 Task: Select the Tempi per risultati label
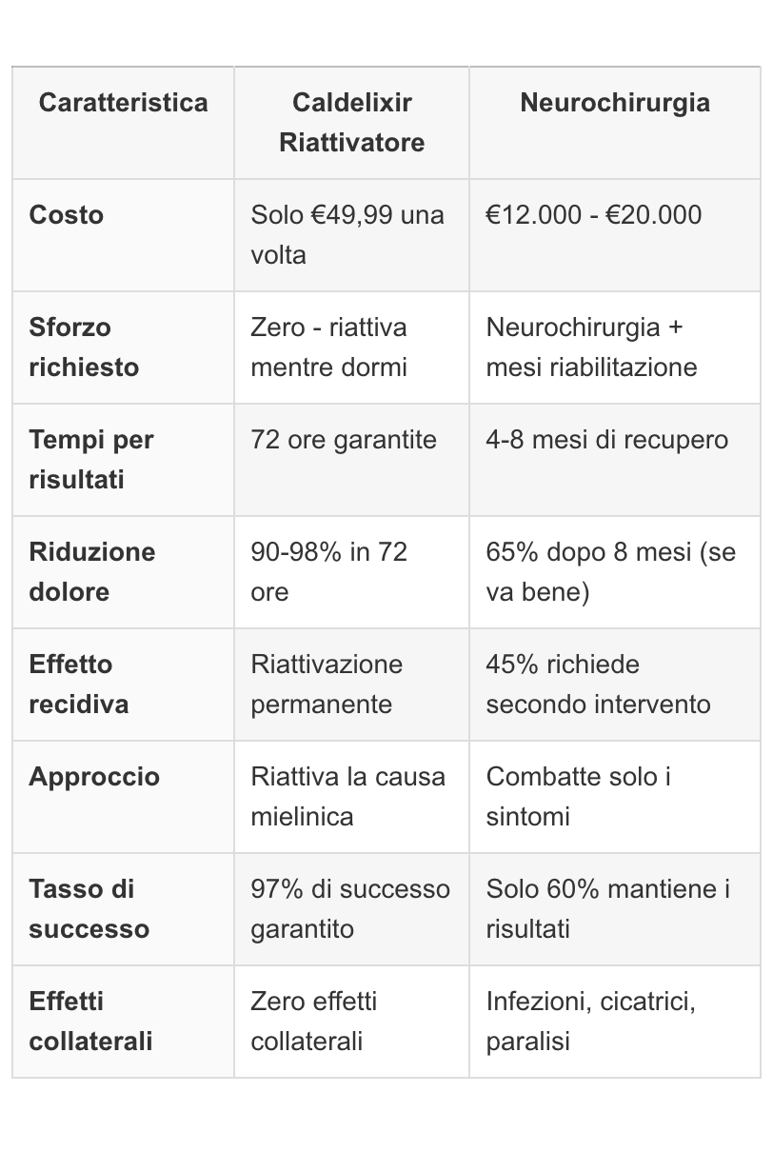point(91,459)
